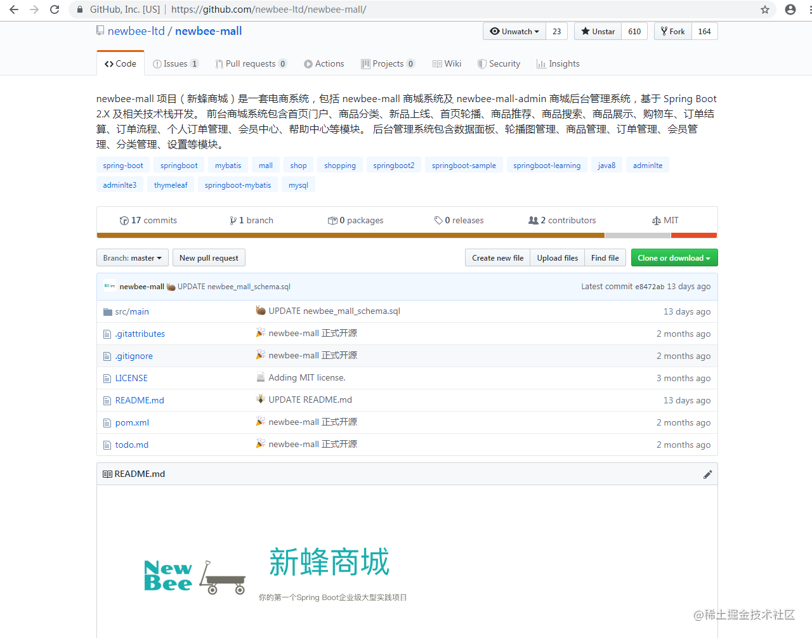Screen dimensions: 812x638
Task: Click Upload files button
Action: pos(558,258)
